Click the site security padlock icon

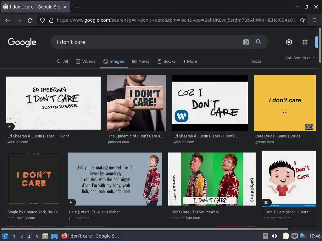[x=51, y=20]
